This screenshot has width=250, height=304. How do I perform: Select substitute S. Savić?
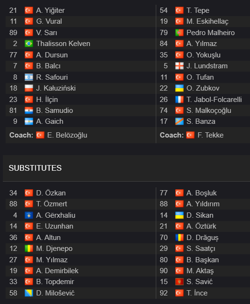199,282
